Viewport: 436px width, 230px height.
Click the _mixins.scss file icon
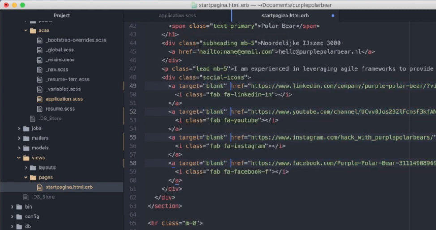(x=39, y=60)
